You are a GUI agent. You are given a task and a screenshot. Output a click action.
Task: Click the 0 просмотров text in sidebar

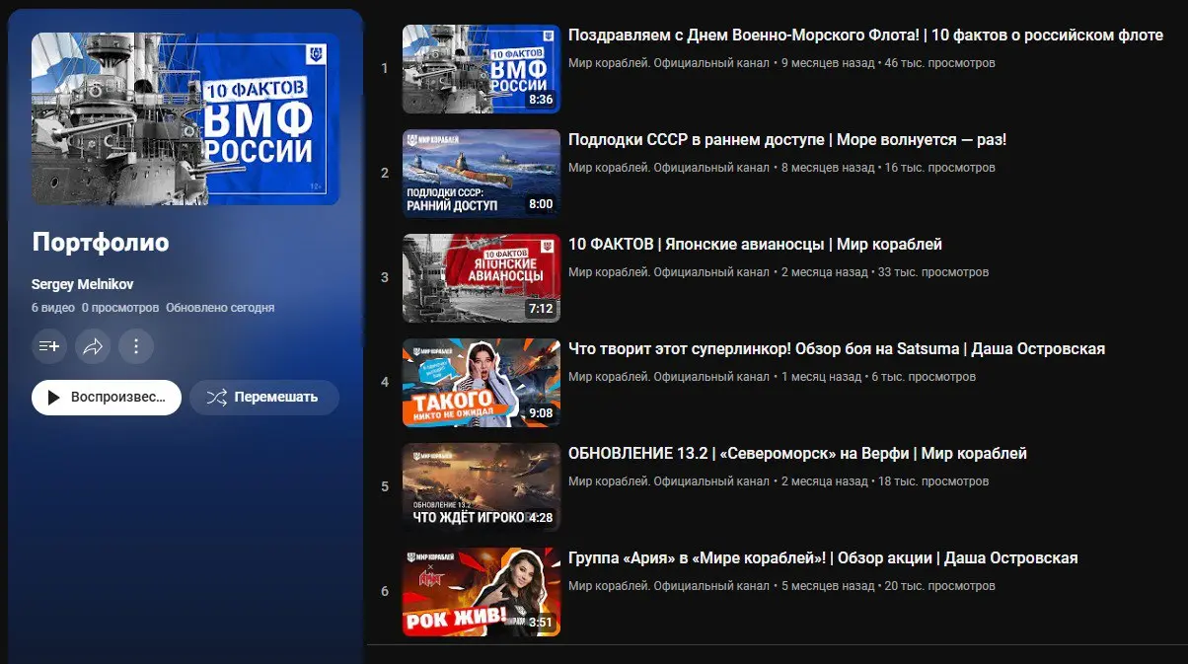(120, 308)
